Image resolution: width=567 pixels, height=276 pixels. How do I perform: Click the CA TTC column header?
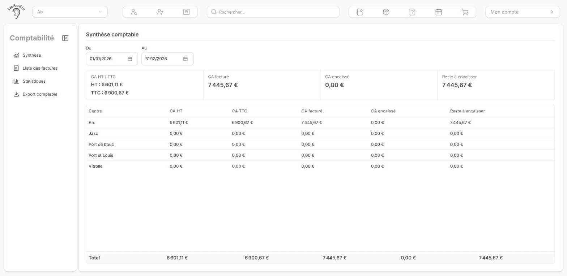(240, 111)
